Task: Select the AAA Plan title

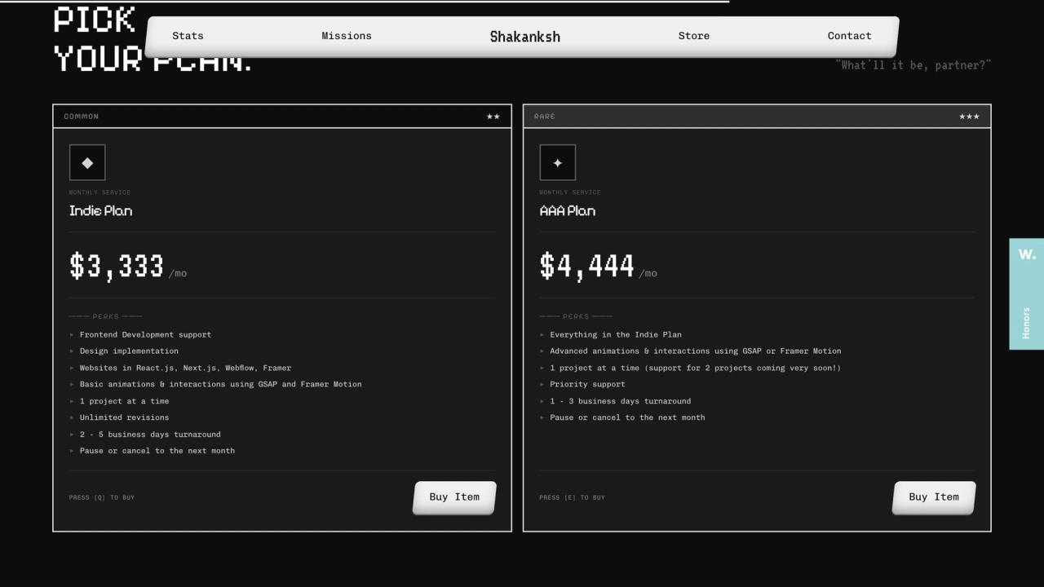Action: pos(568,211)
